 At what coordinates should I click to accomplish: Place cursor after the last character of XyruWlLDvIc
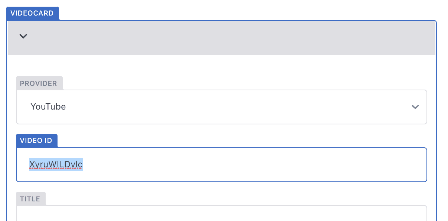point(83,164)
